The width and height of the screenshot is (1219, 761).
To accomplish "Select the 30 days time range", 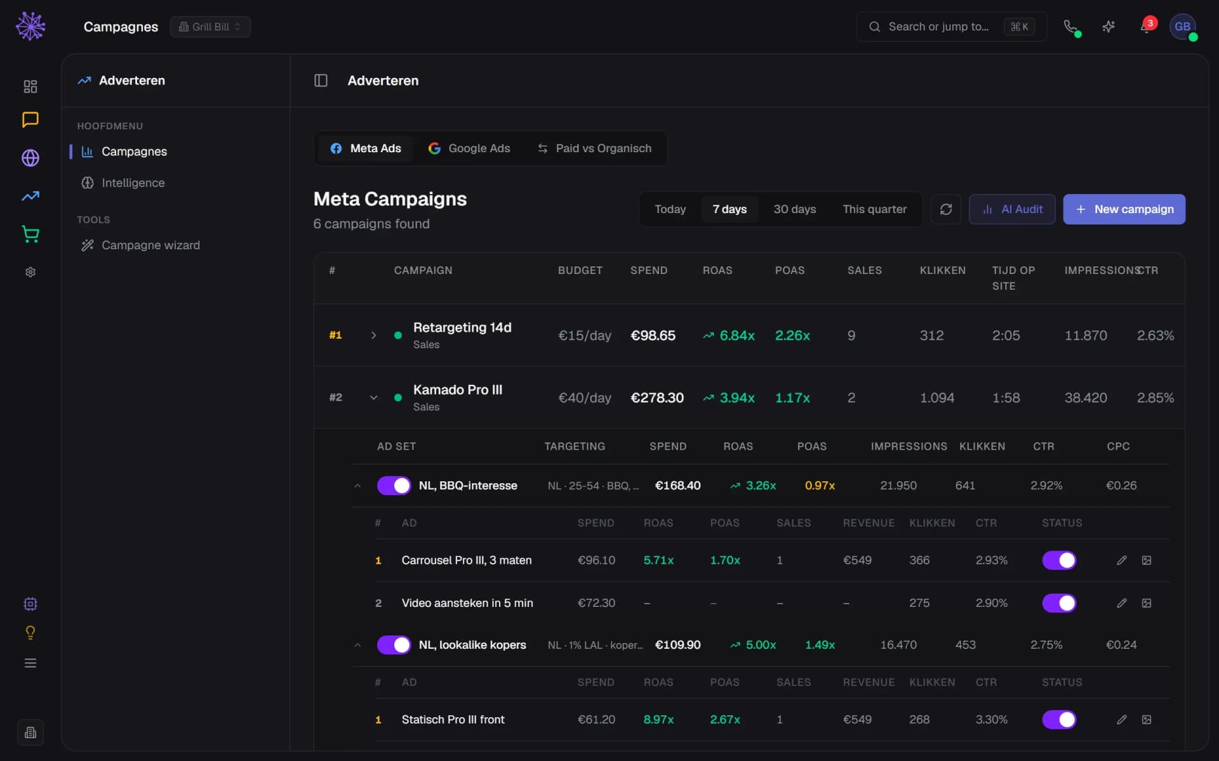I will (x=794, y=209).
